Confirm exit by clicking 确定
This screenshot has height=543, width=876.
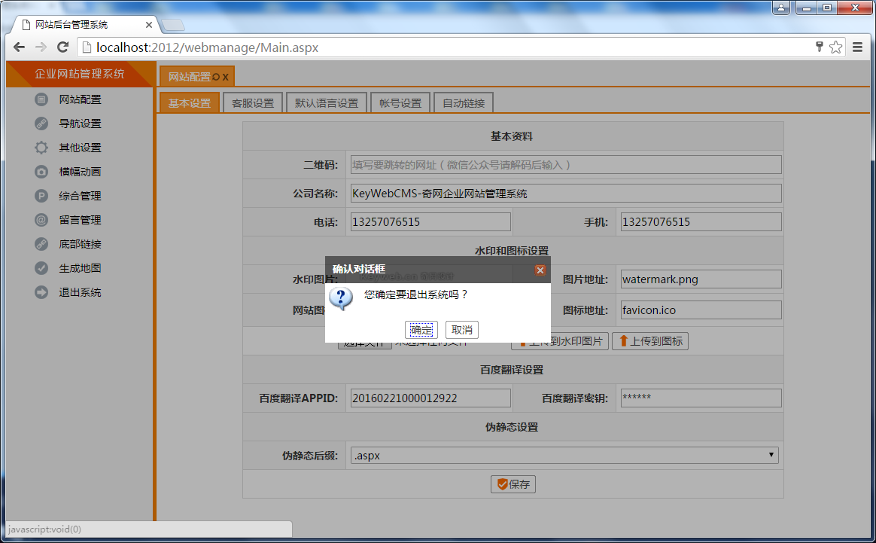click(421, 330)
